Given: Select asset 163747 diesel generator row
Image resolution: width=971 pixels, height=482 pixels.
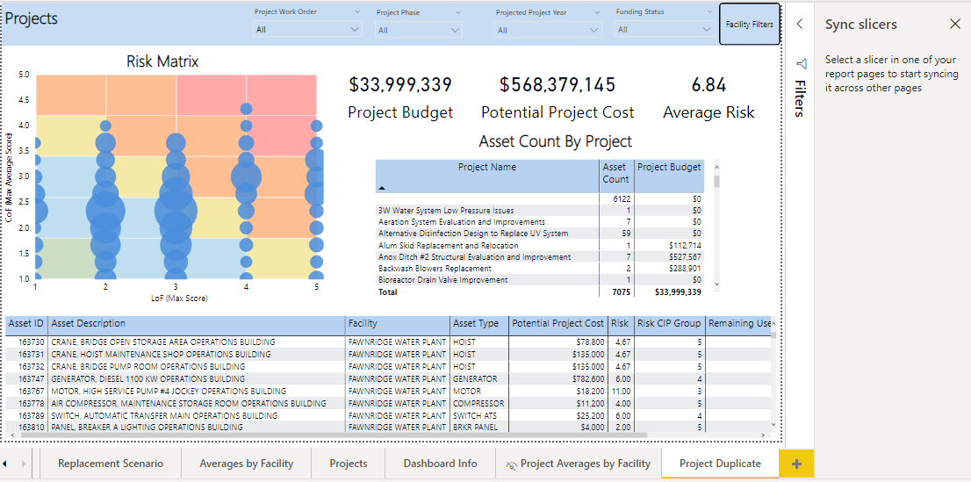Looking at the screenshot, I should [388, 378].
